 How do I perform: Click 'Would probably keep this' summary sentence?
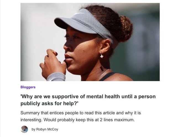89,120
